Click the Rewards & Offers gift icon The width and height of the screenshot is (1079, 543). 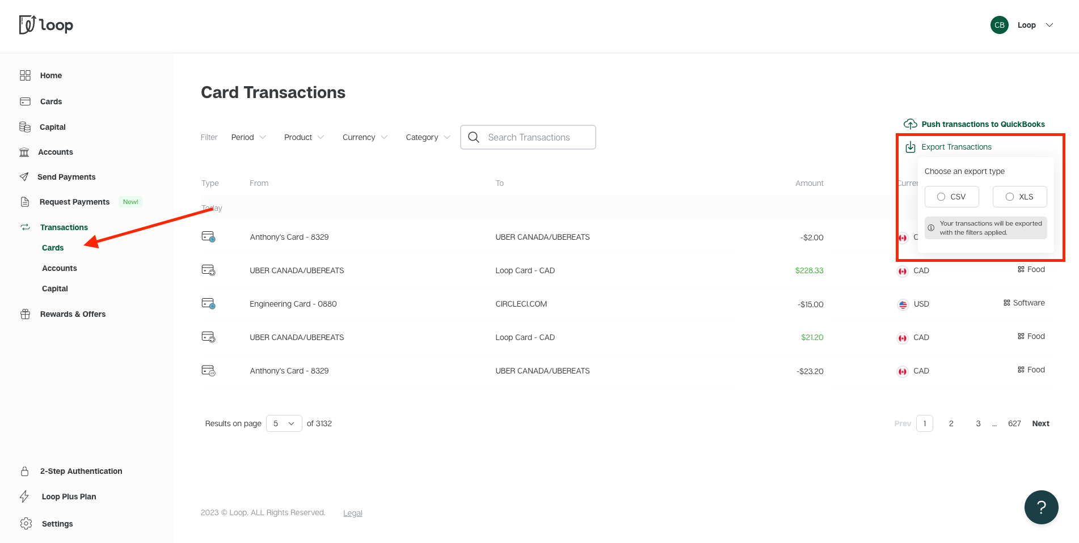25,313
